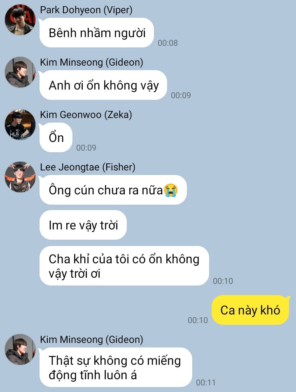Viewport: 296px width, 392px height.
Task: Tap Kim Minseong avatar beside 'Anh ơi ổn không vậy'
Action: pos(20,72)
